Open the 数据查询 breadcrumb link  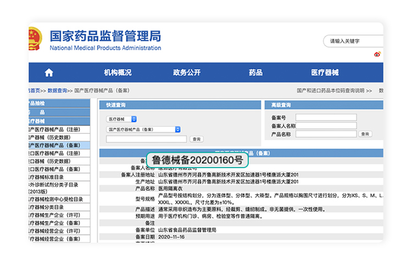(x=57, y=91)
